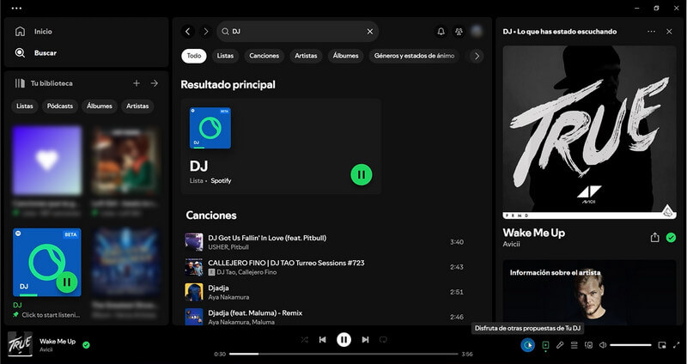687x364 pixels.
Task: Open the USHER, Pitbull artist link
Action: point(228,247)
